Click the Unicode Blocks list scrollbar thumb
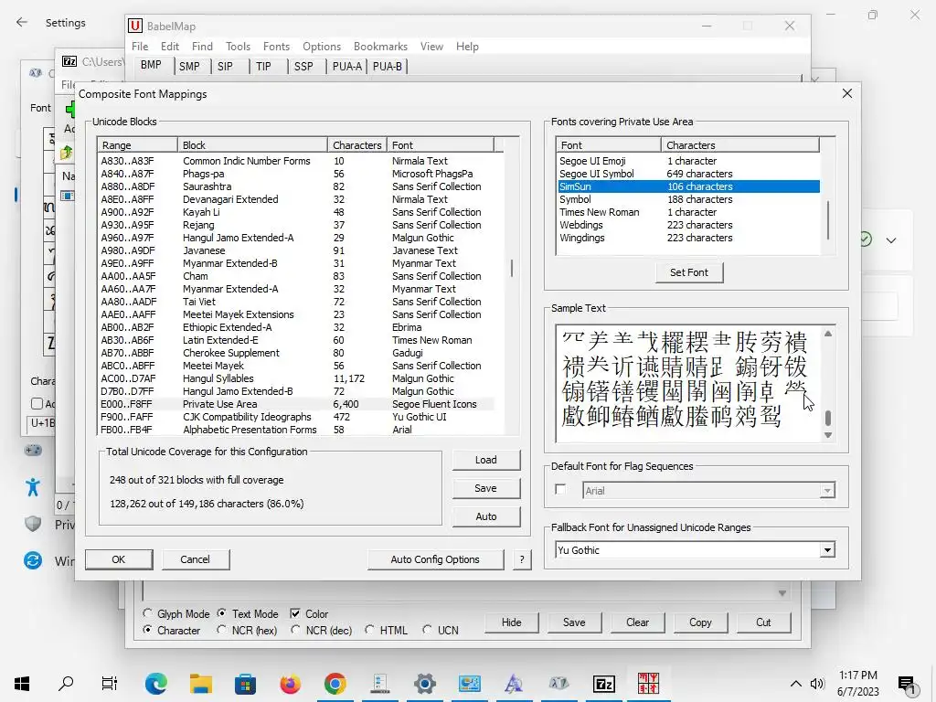Screen dimensions: 936x702 coord(512,268)
